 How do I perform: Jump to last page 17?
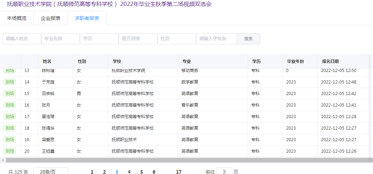(179, 172)
